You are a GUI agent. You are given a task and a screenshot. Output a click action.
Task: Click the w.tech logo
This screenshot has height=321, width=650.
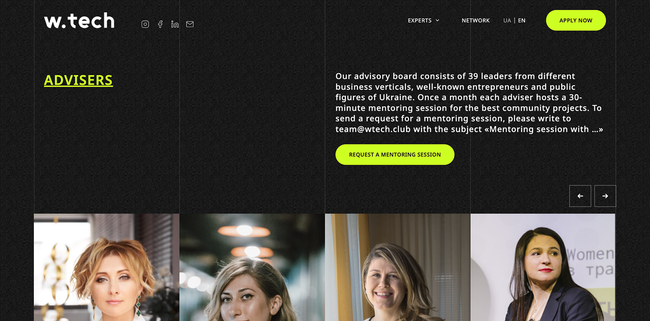79,21
